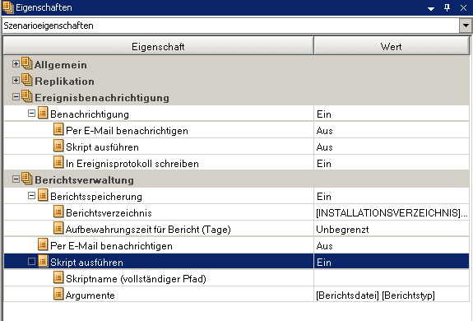The image size is (473, 321).
Task: Click icon beside first Per E-Mail benachrichtigen under Benachrichtigung
Action: click(x=58, y=129)
